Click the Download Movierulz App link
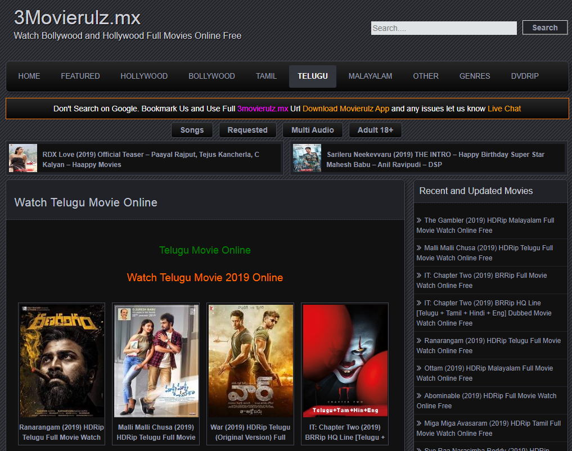This screenshot has height=451, width=572. (346, 109)
